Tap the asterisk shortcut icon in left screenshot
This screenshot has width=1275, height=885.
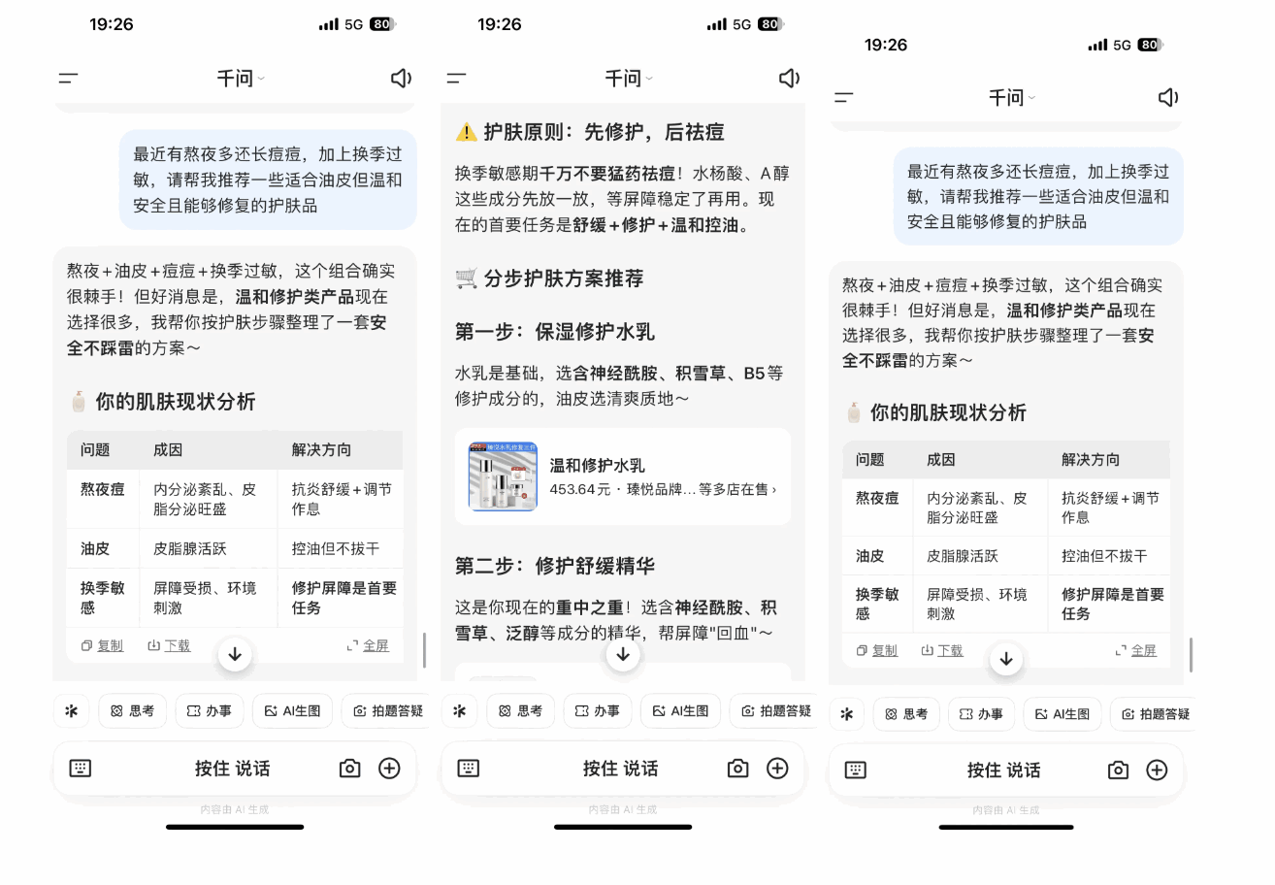coord(71,711)
